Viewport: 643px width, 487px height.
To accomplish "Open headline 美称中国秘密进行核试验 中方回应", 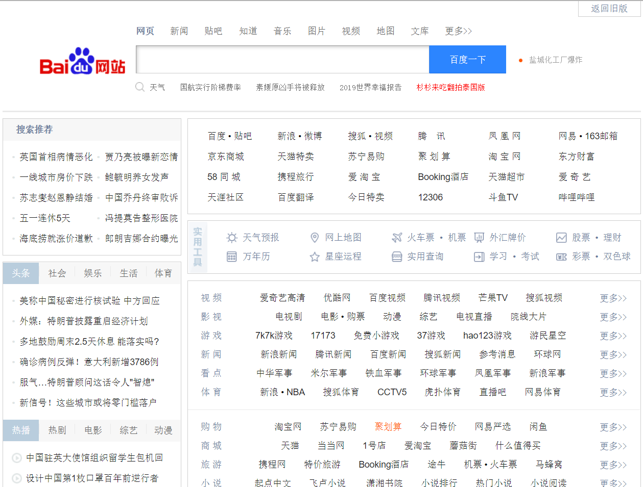I will (89, 301).
